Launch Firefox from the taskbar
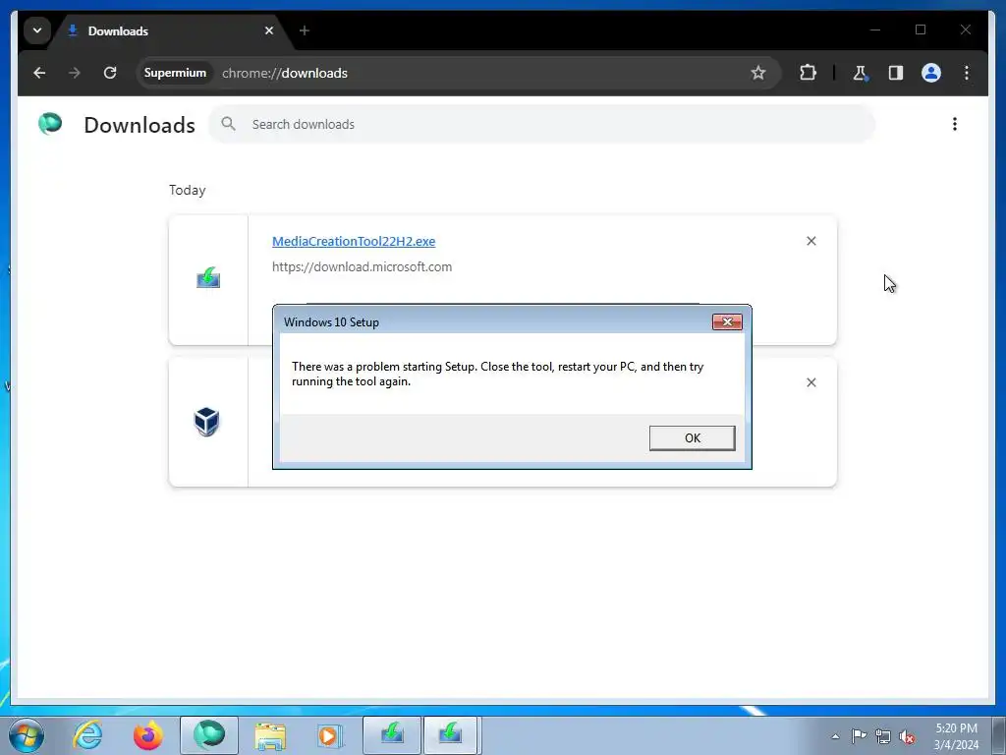1006x755 pixels. coord(148,735)
